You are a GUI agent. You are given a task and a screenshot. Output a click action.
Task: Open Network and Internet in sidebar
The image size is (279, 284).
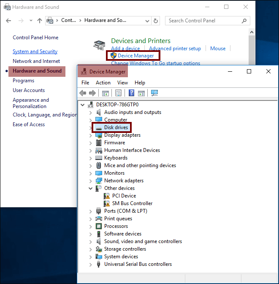pos(36,61)
